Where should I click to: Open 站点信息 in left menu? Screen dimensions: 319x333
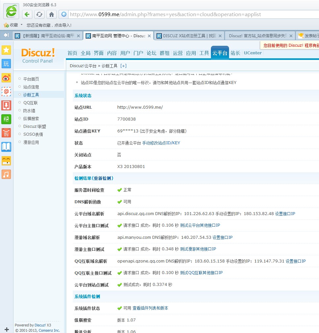[x=31, y=87]
